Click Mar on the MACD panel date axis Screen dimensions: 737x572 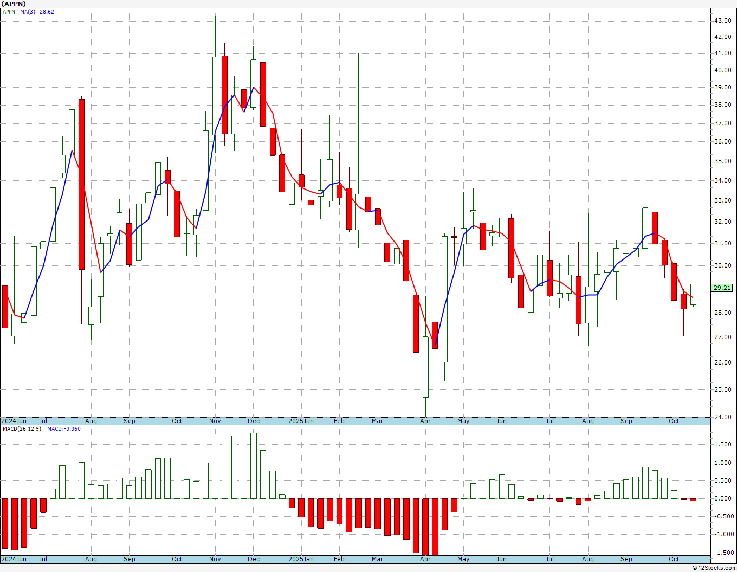377,559
